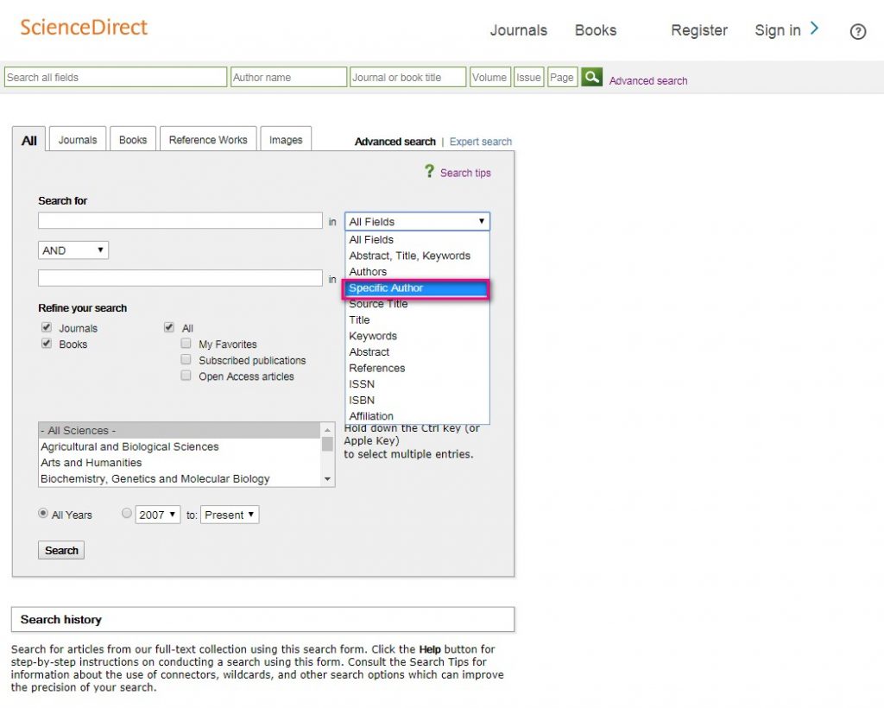Open the 2007 start year dropdown
This screenshot has width=884, height=708.
click(157, 515)
